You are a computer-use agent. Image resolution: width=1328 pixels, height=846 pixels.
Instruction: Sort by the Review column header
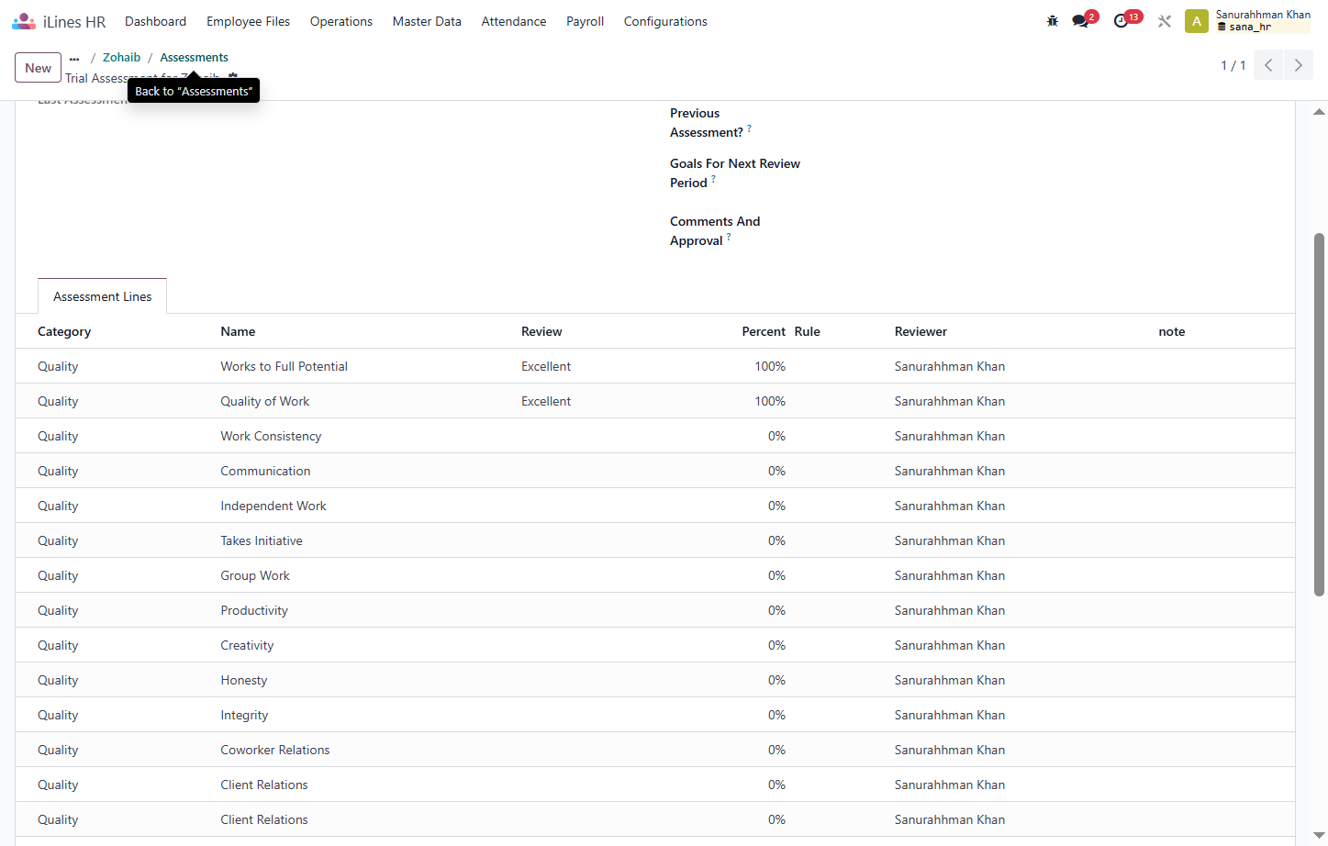click(x=541, y=331)
